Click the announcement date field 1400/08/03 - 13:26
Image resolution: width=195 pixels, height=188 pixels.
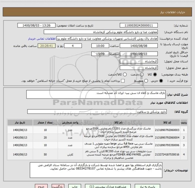[37, 25]
